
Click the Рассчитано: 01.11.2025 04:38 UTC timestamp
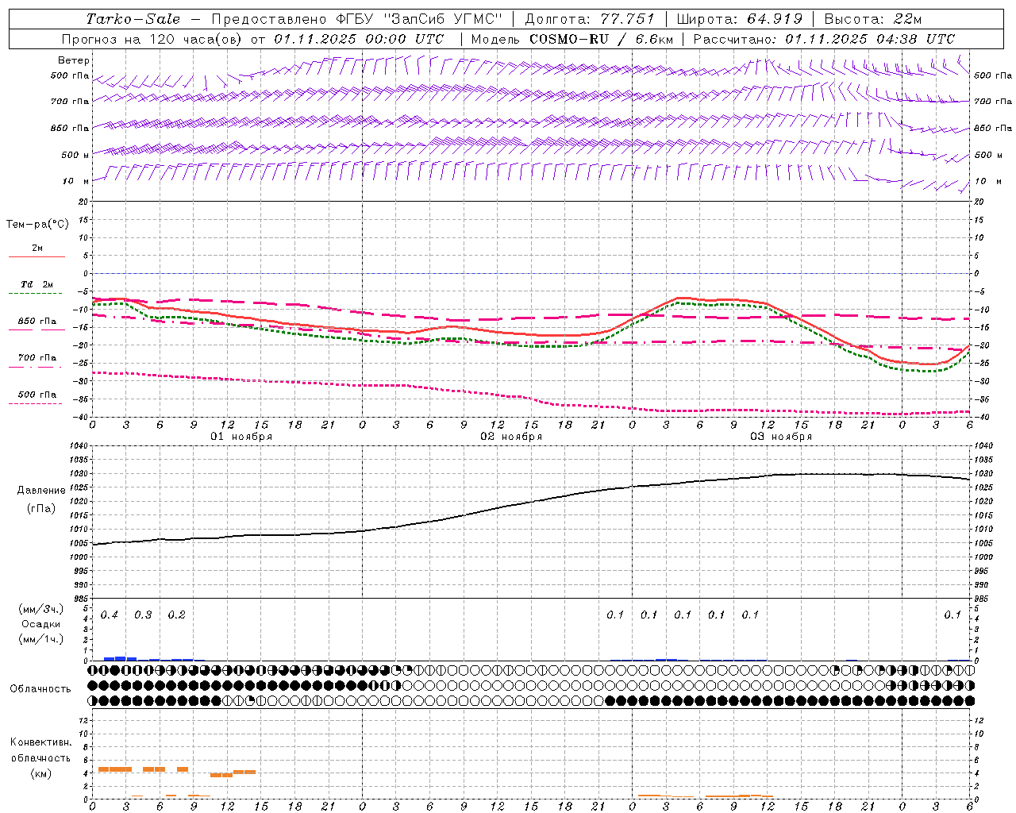coord(824,39)
